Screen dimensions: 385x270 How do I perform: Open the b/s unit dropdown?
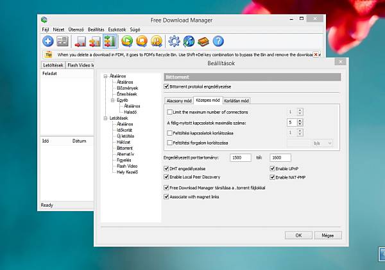(x=323, y=143)
